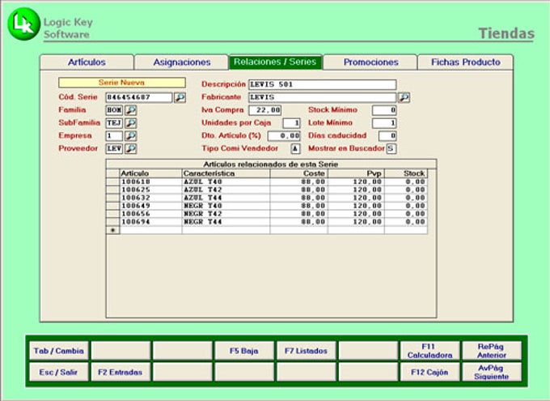Select the Relaciones / Series tab
Viewport: 550px width, 401px height.
click(x=275, y=62)
